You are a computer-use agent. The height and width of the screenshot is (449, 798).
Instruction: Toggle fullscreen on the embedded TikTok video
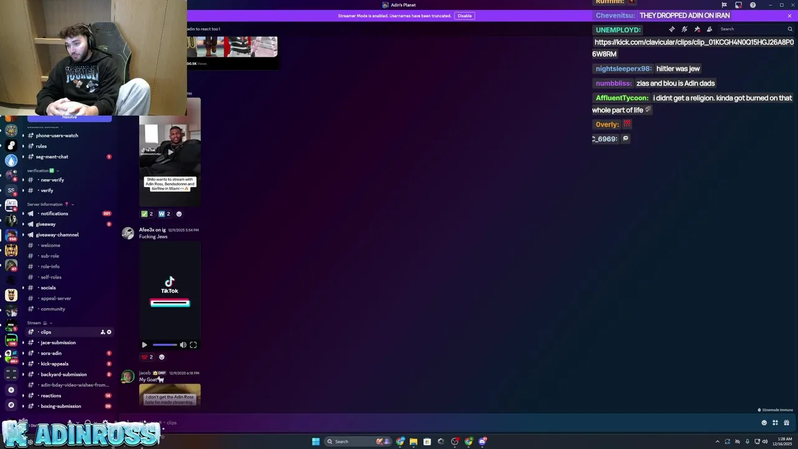coord(193,345)
